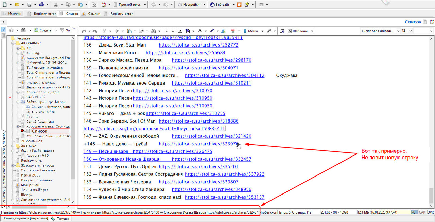
Task: Apply italic formatting with К button
Action: click(x=173, y=31)
